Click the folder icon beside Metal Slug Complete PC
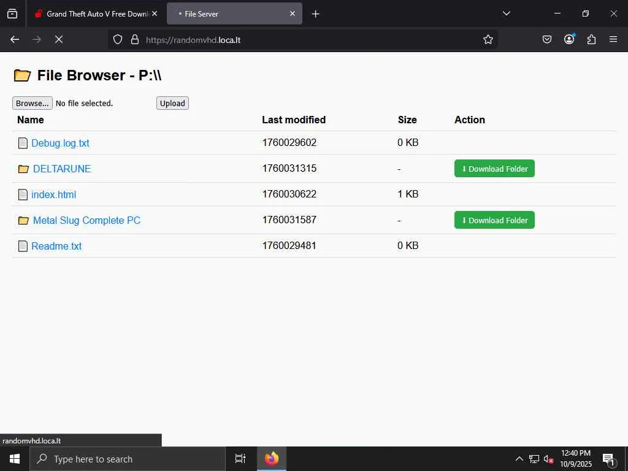Image resolution: width=628 pixels, height=471 pixels. tap(23, 220)
